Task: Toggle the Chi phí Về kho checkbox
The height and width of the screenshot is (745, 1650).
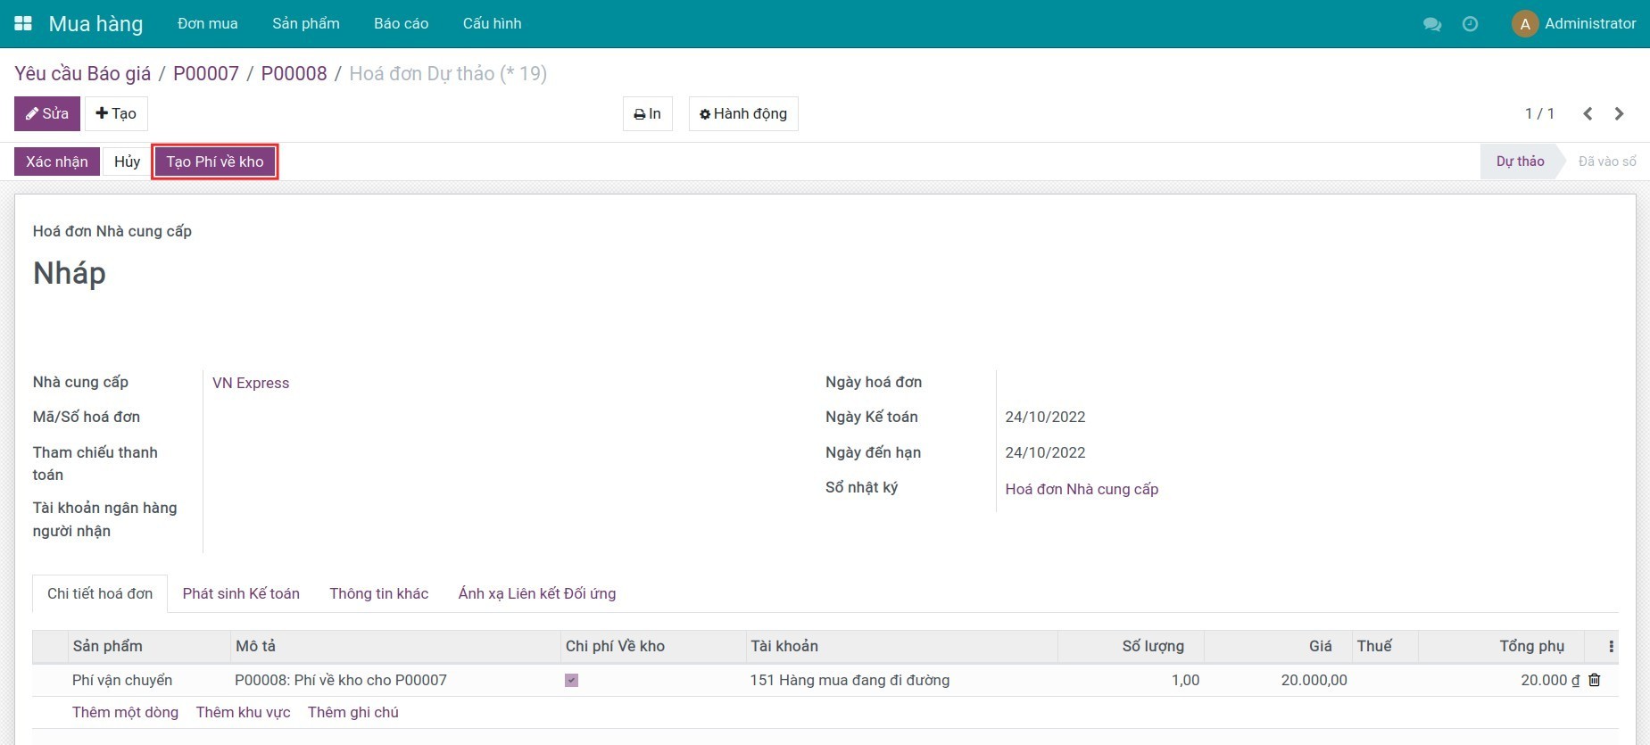Action: 572,680
